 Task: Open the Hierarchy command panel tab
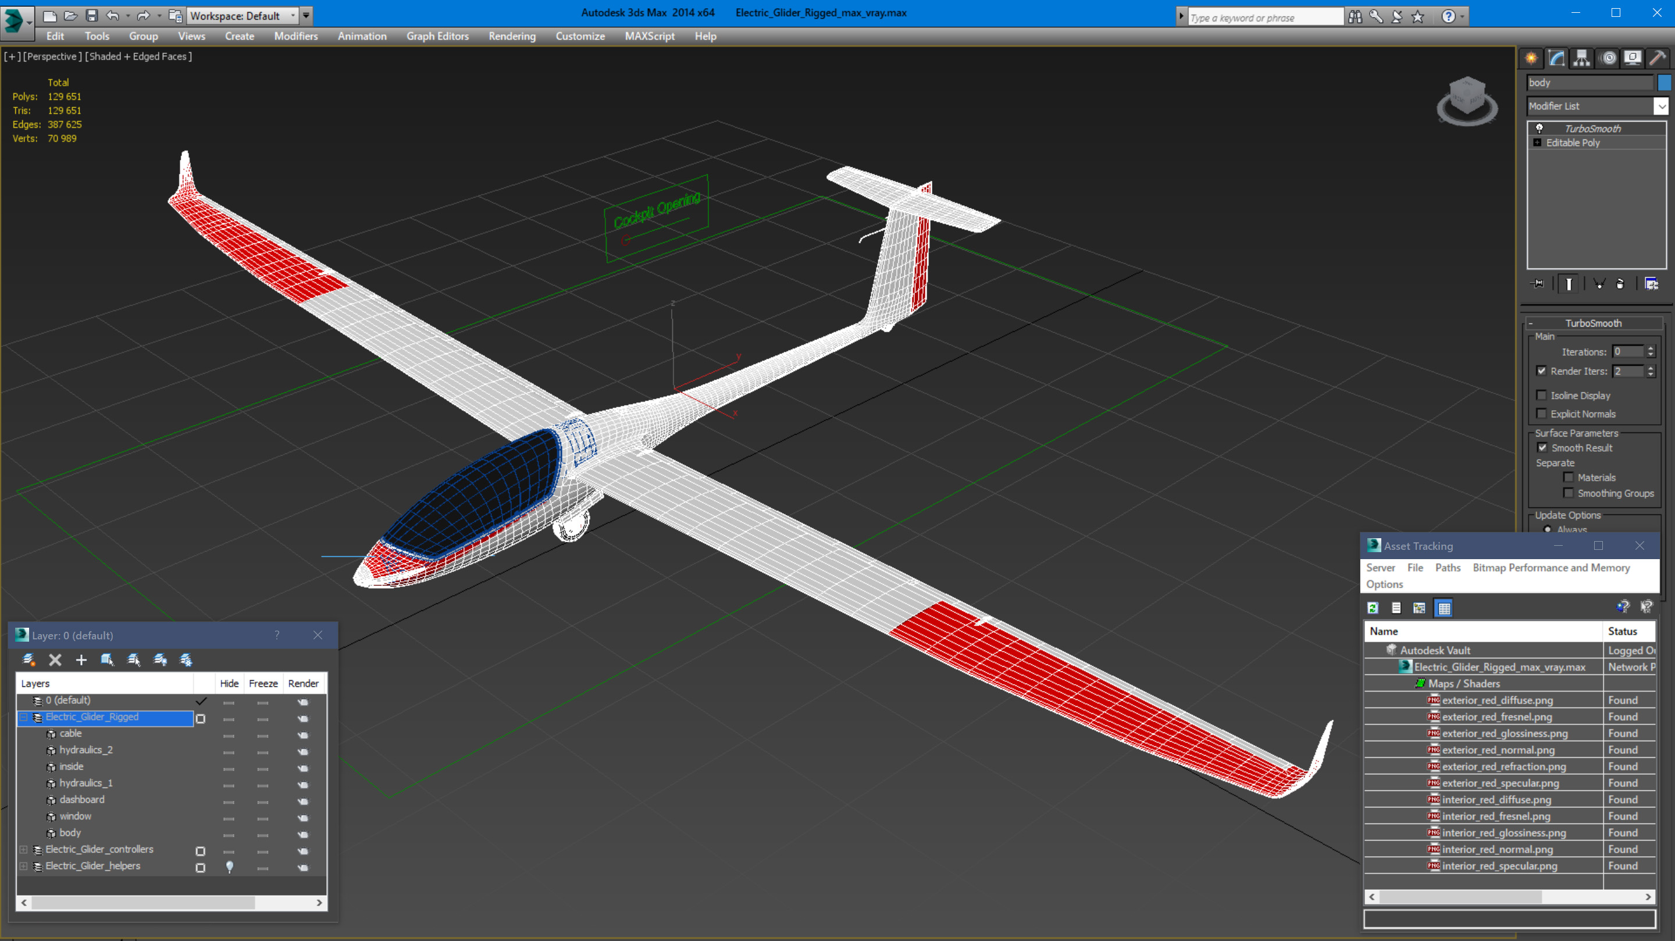click(1582, 59)
